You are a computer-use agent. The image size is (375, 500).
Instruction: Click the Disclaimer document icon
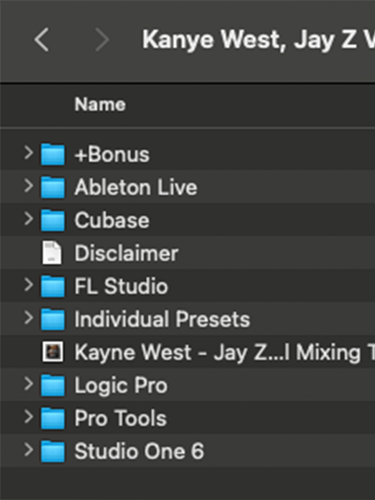[x=52, y=253]
